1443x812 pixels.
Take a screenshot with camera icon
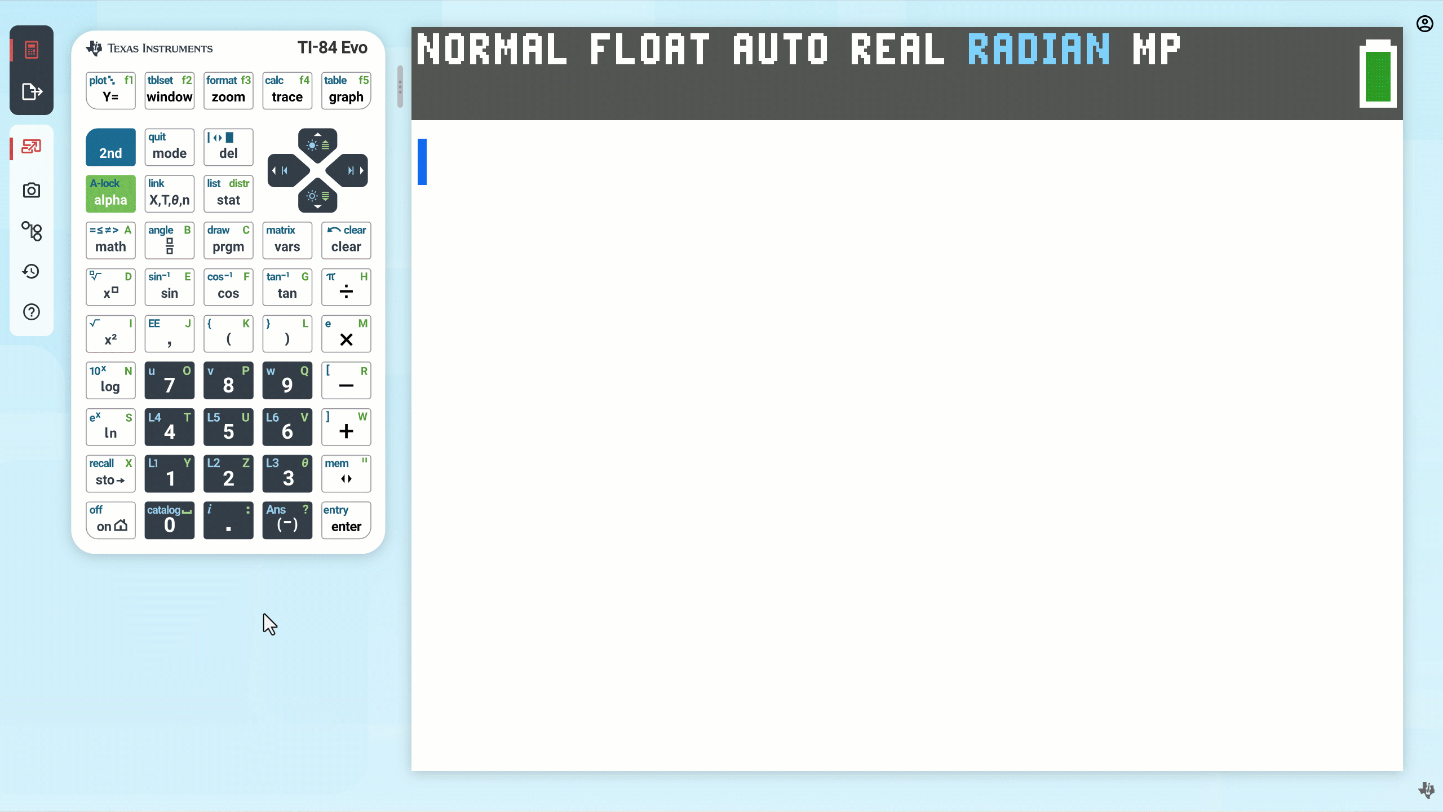coord(32,190)
